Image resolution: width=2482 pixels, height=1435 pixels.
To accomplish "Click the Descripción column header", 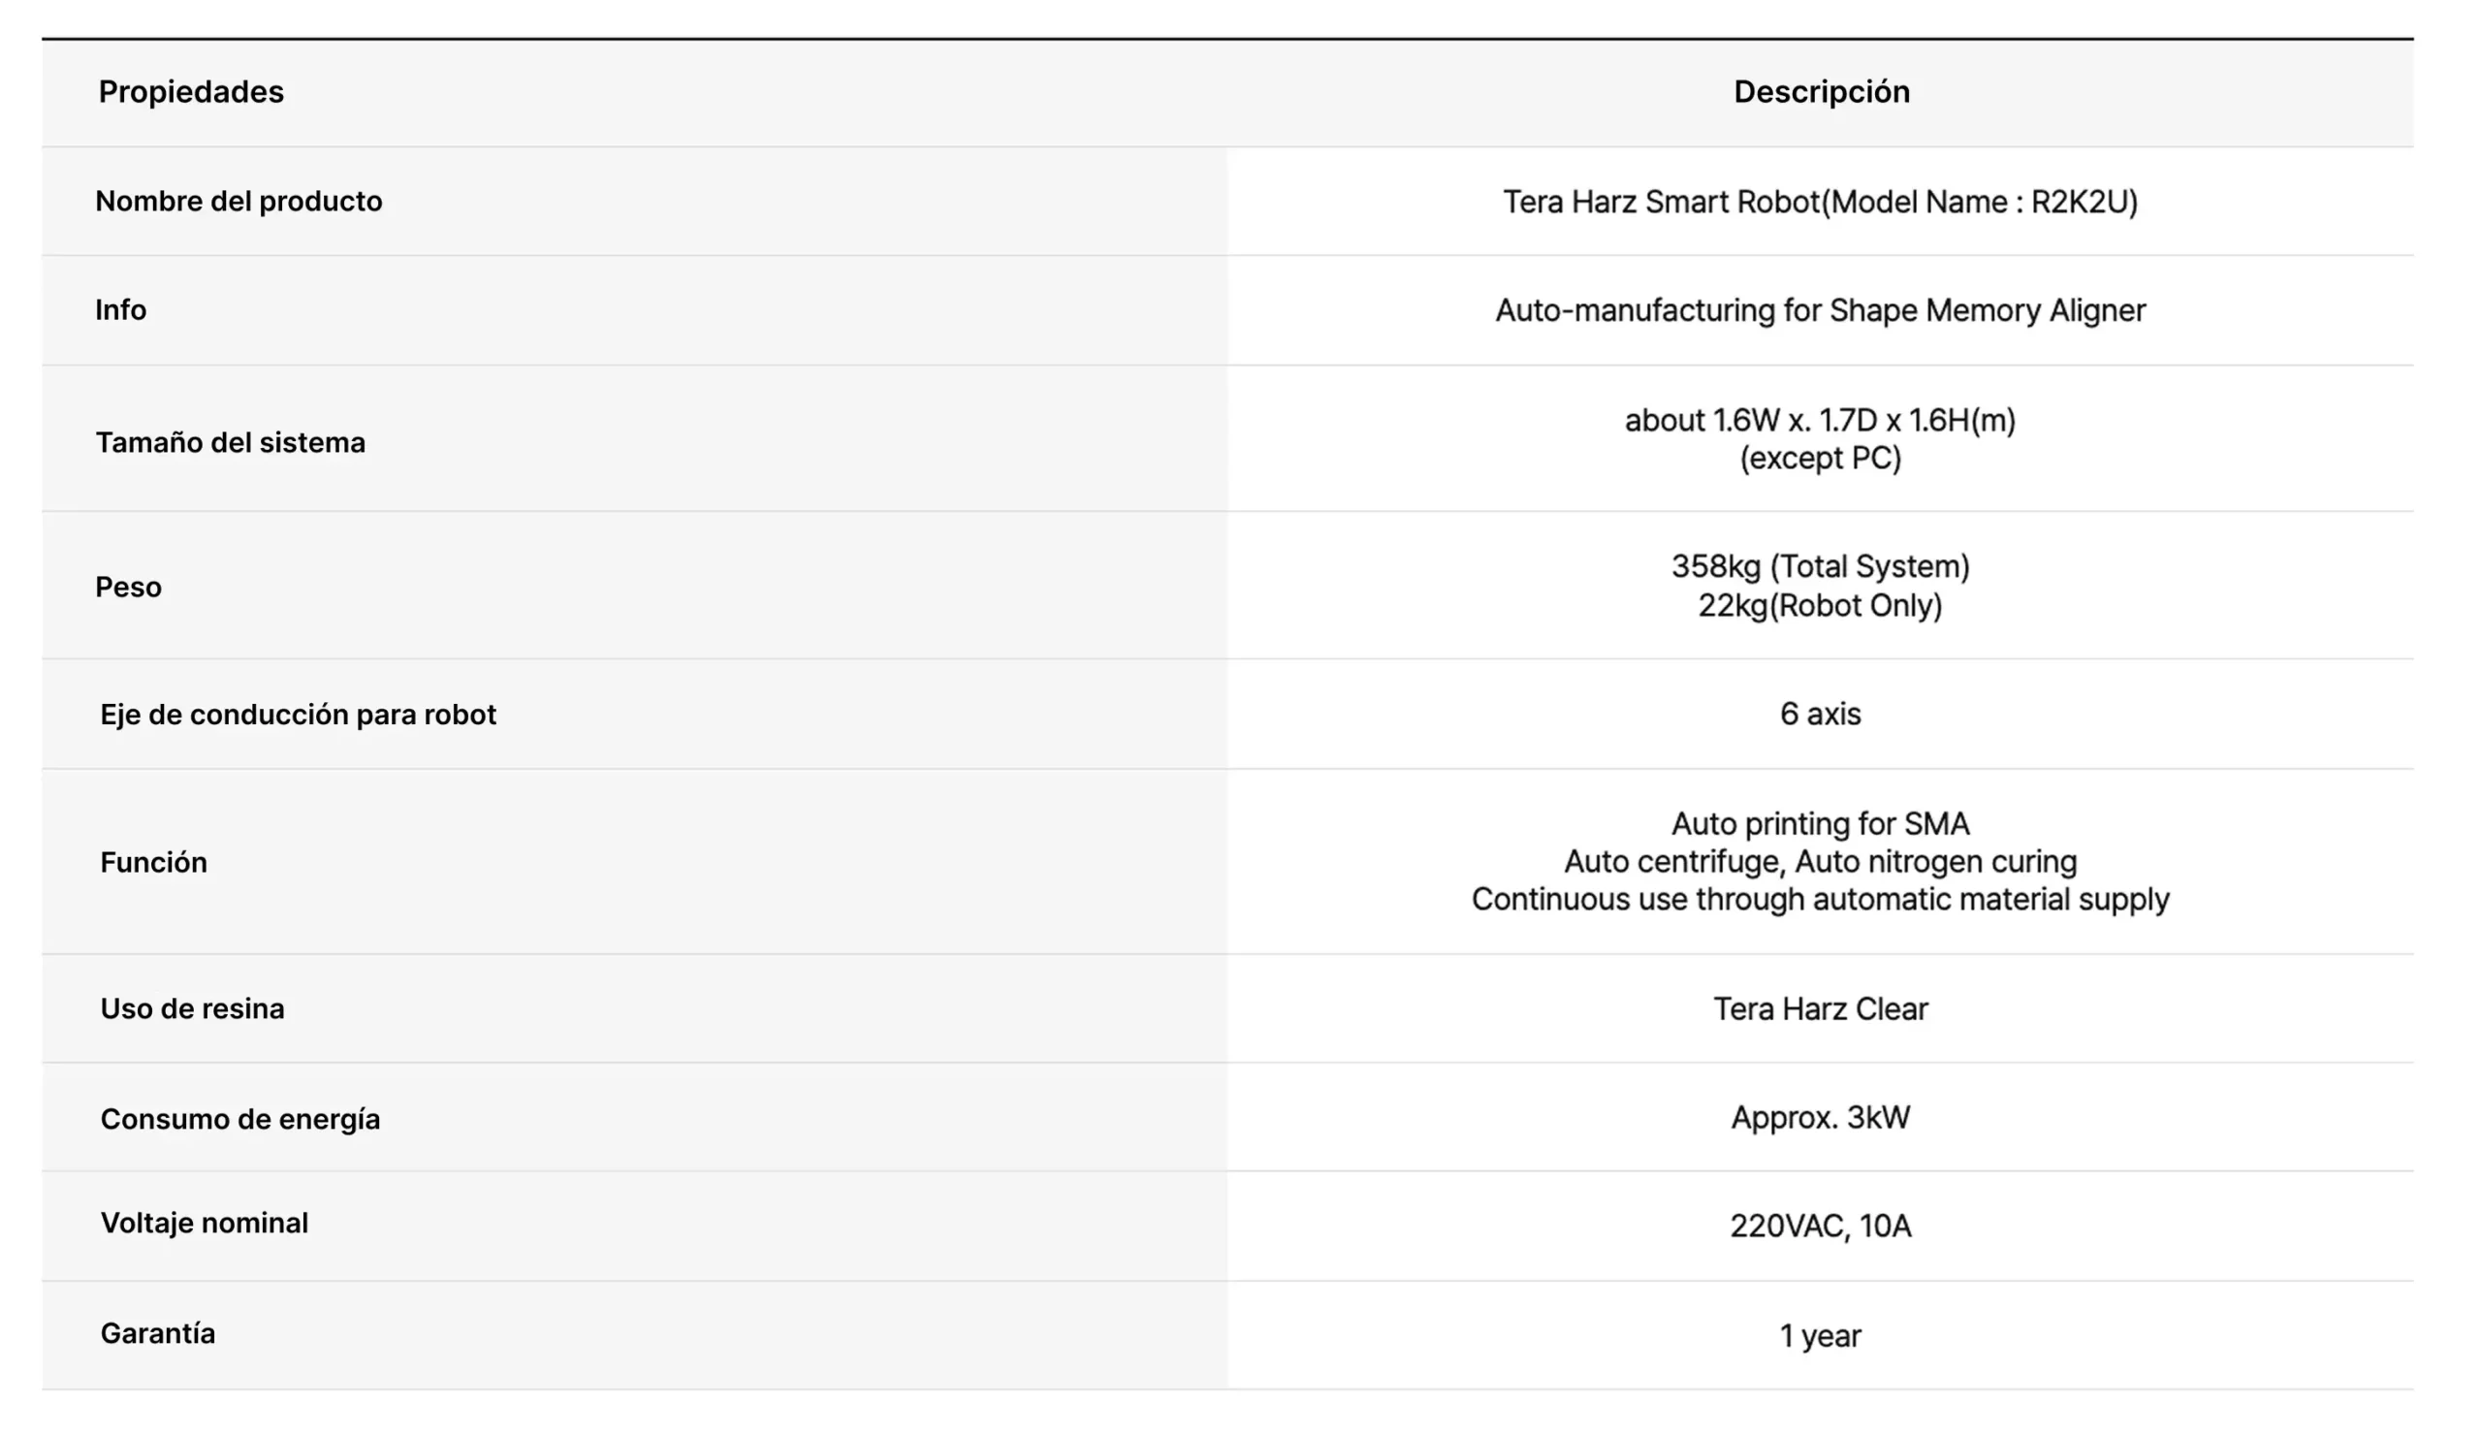I will click(1821, 91).
